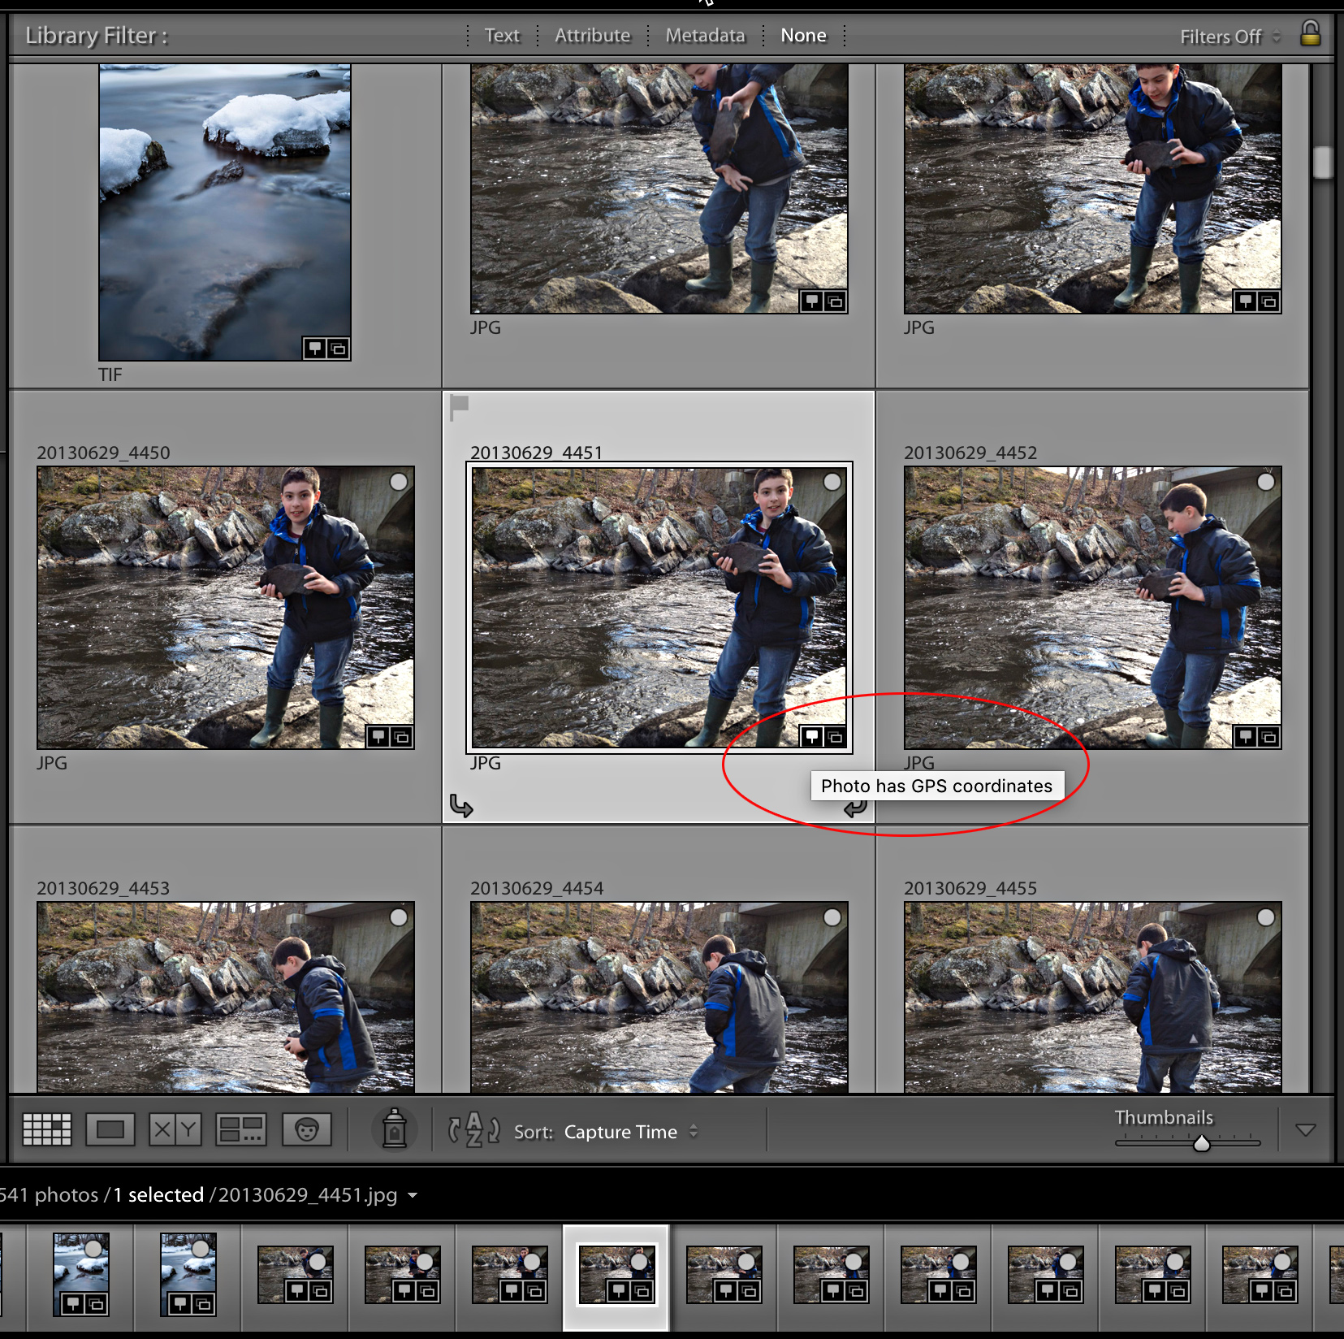1344x1339 pixels.
Task: Open People view
Action: (x=307, y=1129)
